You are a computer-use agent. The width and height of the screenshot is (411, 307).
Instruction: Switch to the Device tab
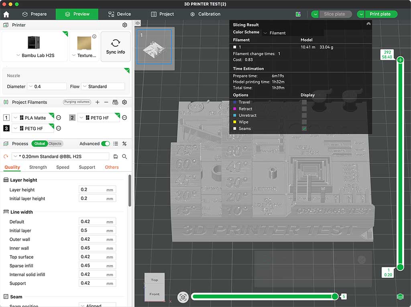120,14
